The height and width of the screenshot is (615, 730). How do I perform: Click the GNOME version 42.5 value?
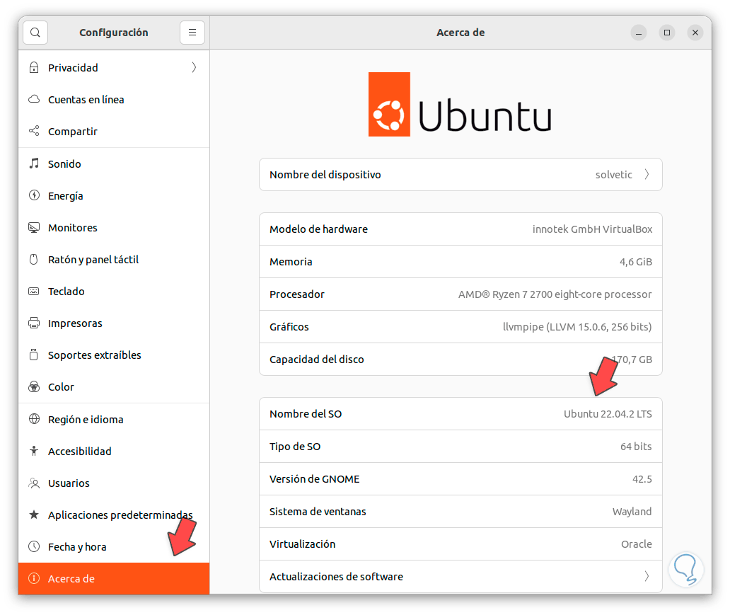click(642, 479)
